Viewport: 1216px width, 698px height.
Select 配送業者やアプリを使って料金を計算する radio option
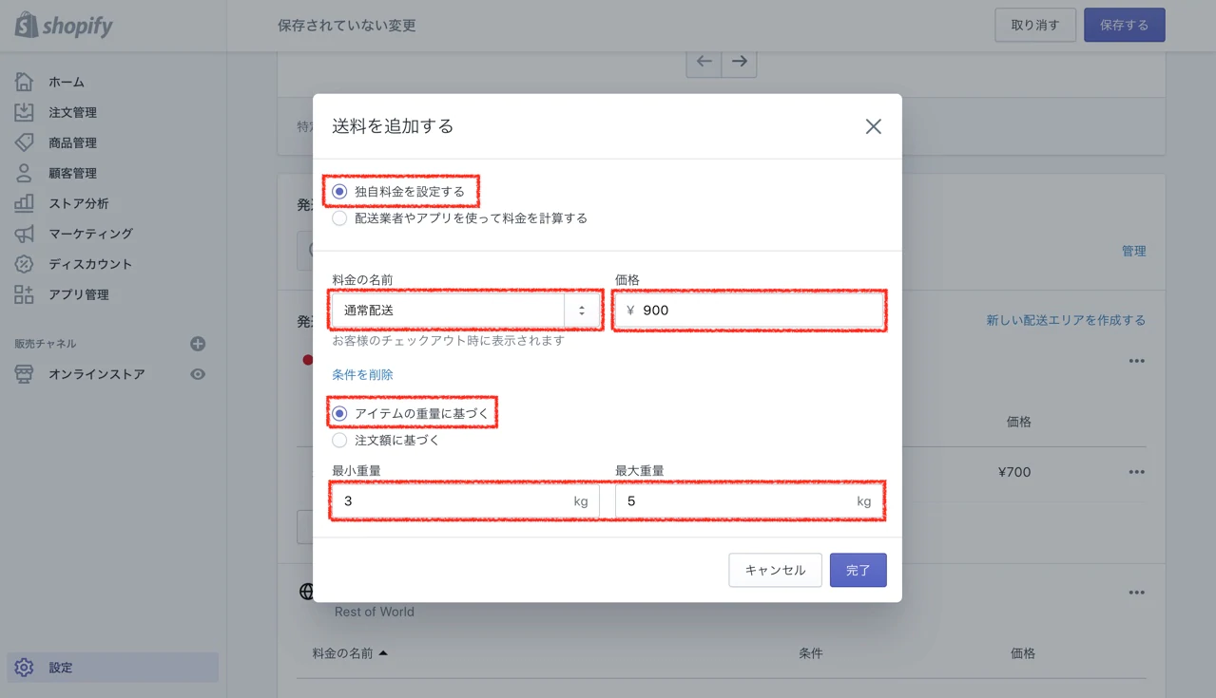coord(339,218)
